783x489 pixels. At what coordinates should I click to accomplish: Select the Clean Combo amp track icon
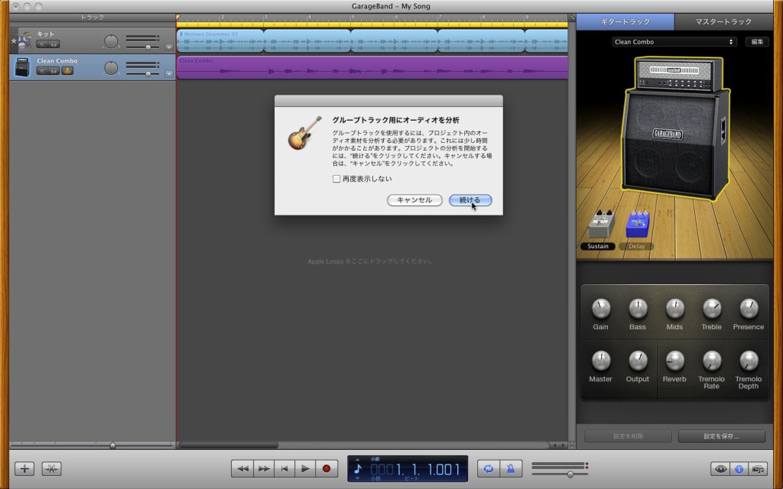tap(22, 67)
